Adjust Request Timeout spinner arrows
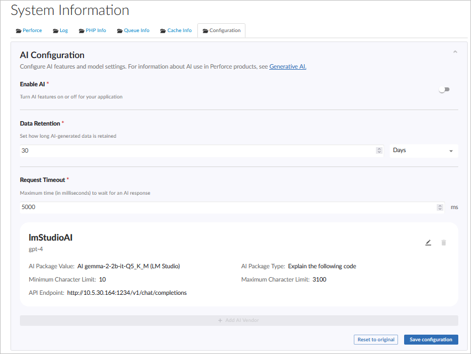This screenshot has width=471, height=354. [440, 207]
